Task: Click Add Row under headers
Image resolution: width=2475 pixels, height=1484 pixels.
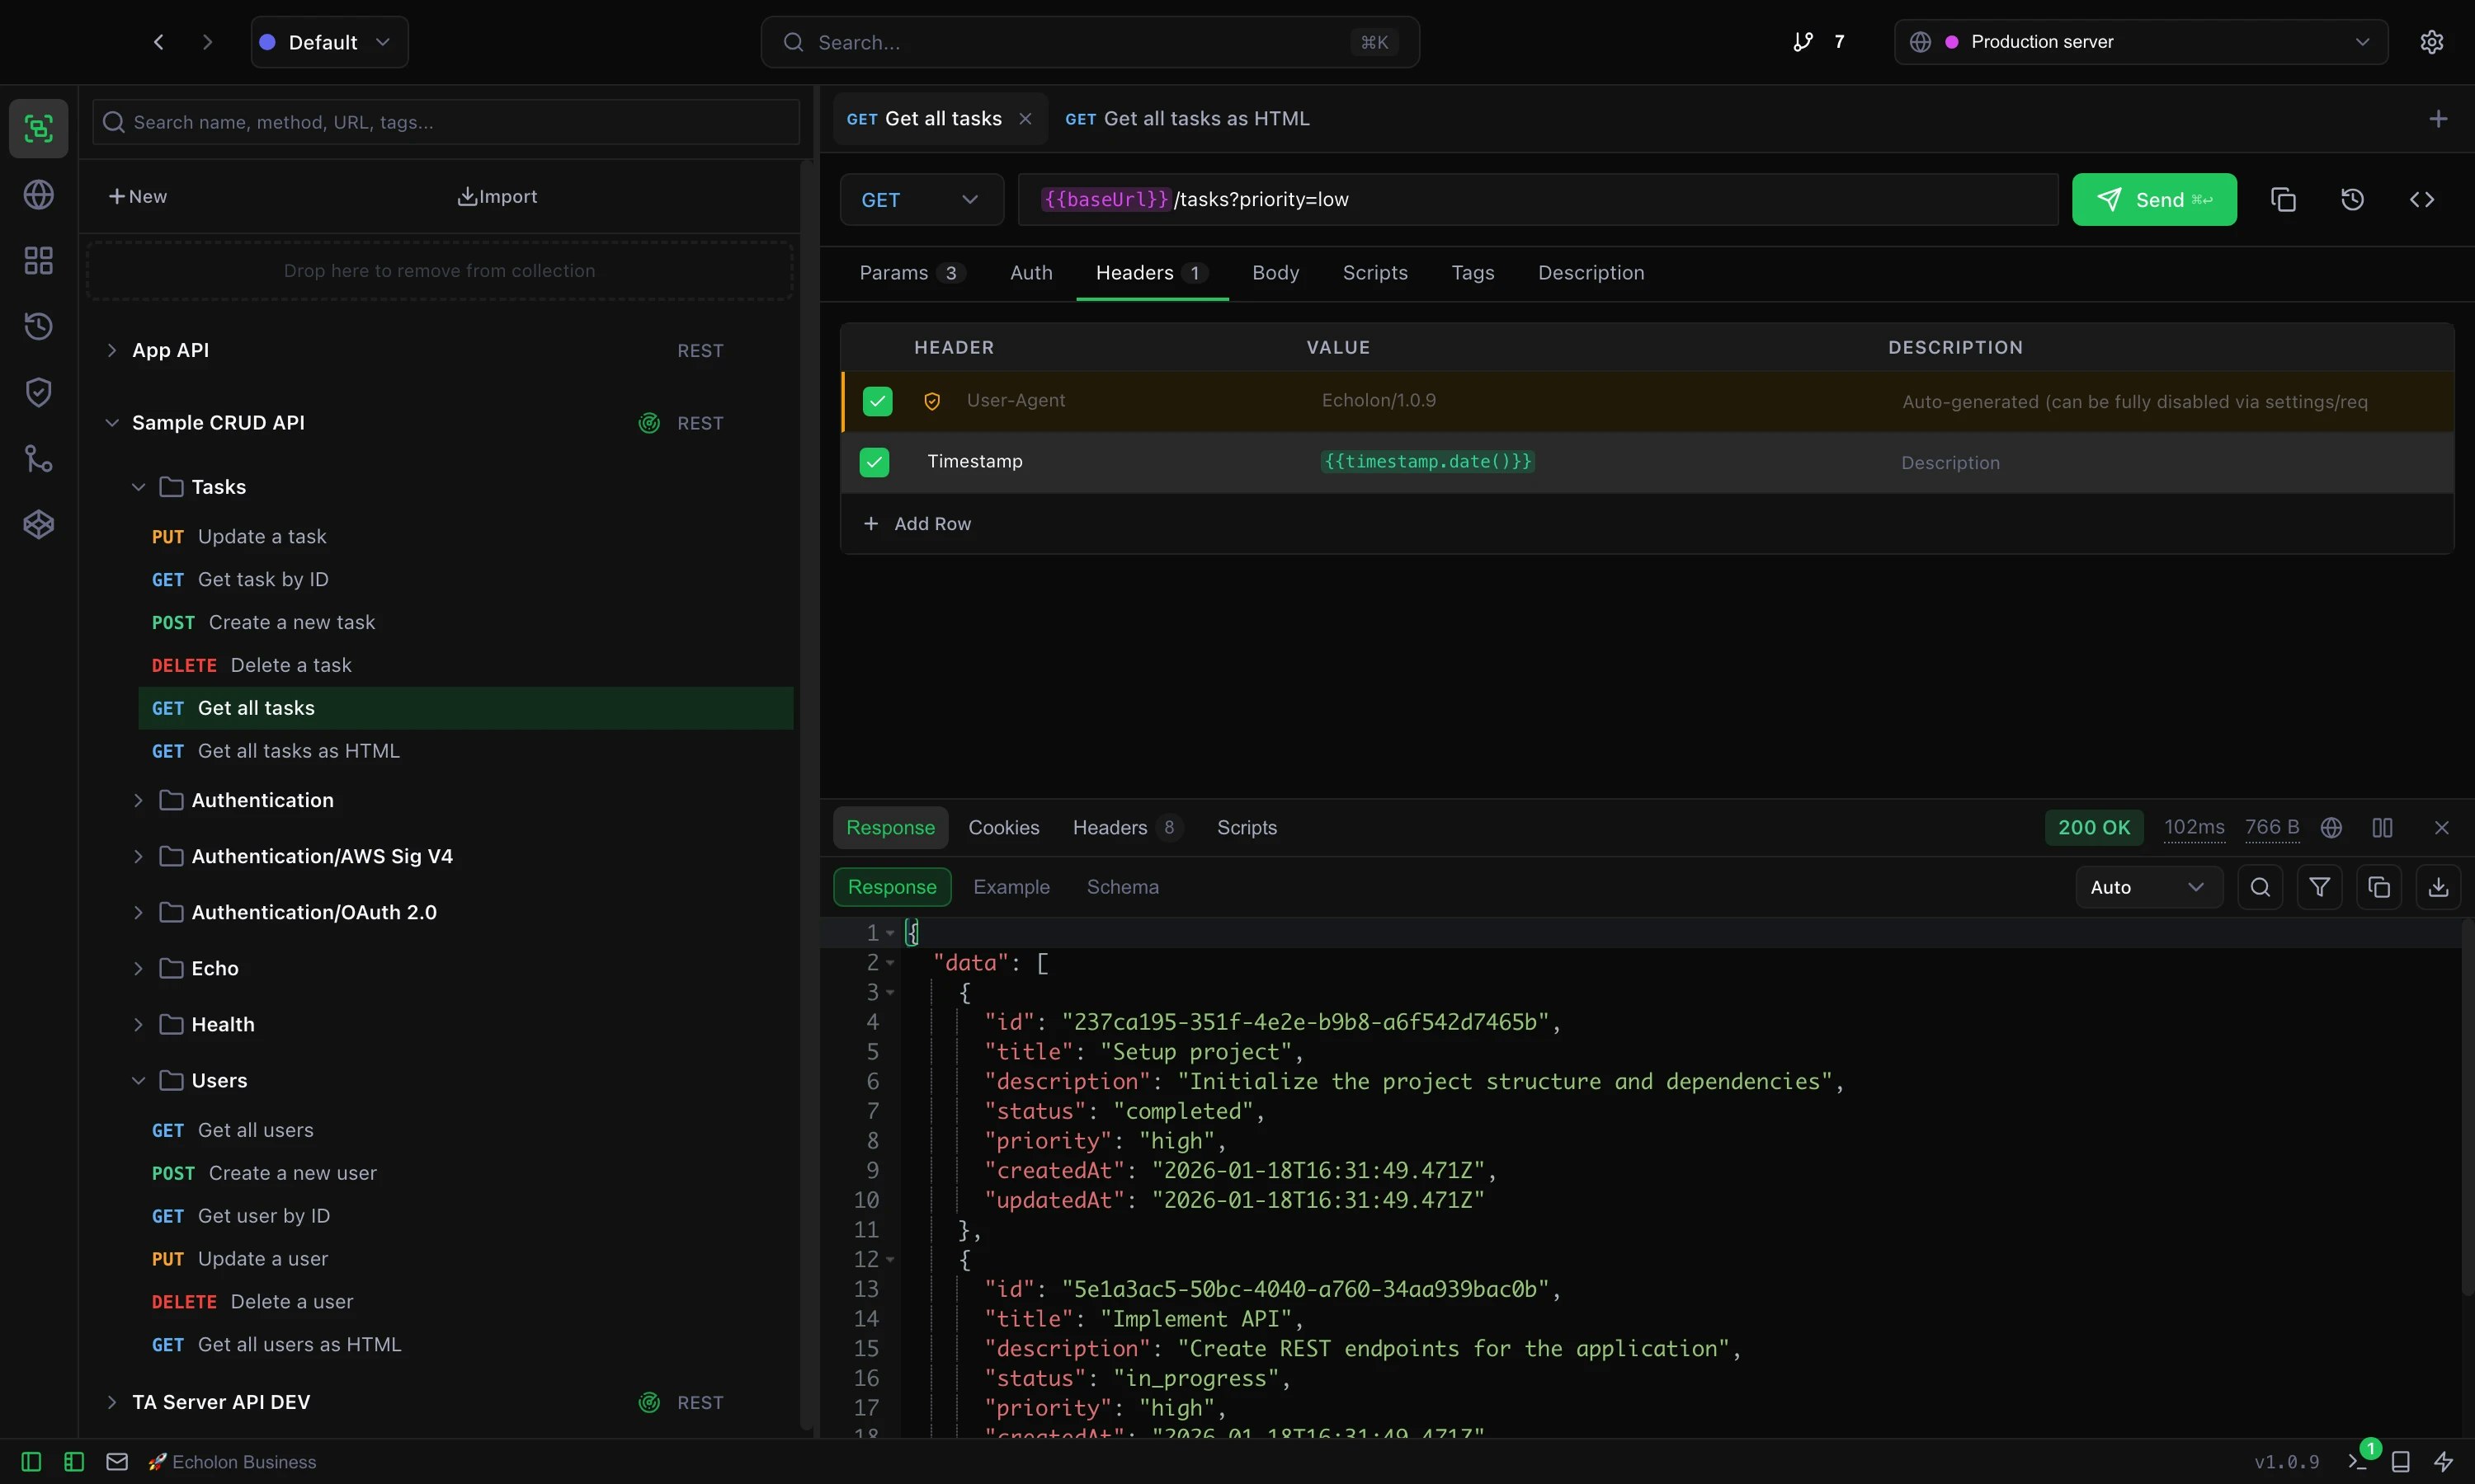Action: click(x=918, y=523)
